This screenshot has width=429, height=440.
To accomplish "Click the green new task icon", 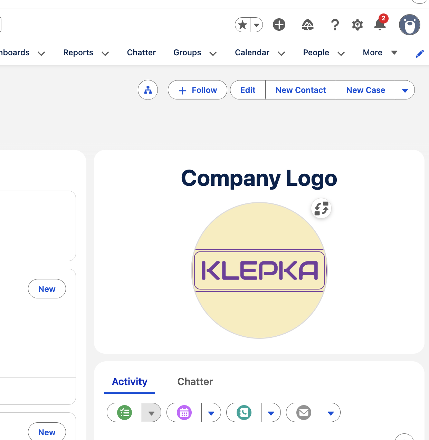I will (x=125, y=413).
